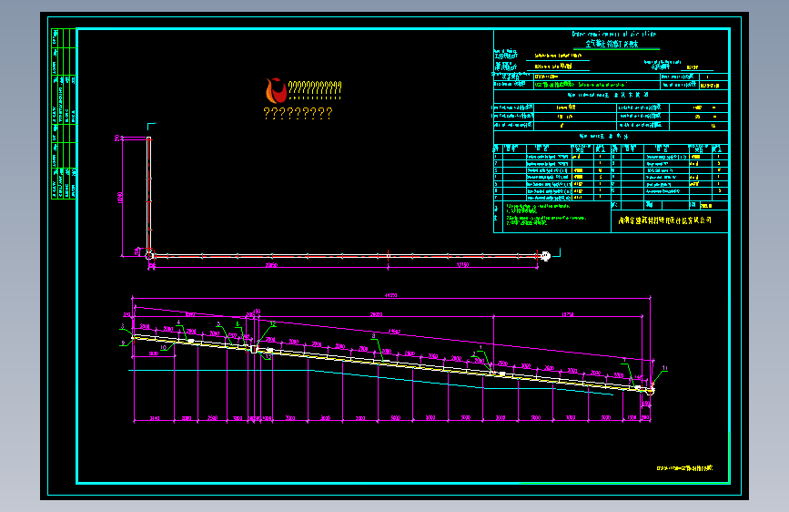Click part callout number 10
789x512 pixels.
(163, 348)
